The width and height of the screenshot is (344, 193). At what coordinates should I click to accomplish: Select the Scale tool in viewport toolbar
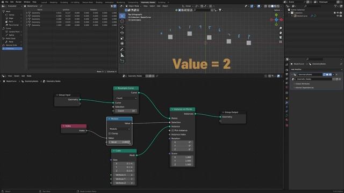122,38
